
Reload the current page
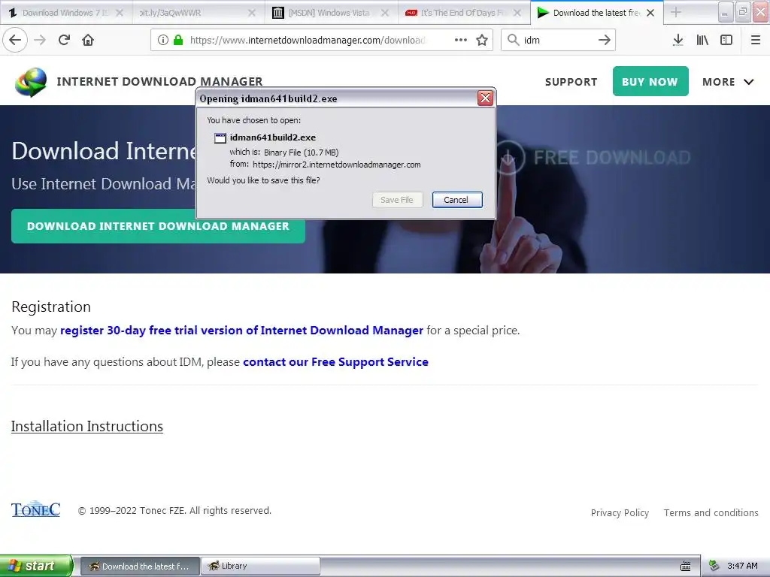pyautogui.click(x=64, y=40)
